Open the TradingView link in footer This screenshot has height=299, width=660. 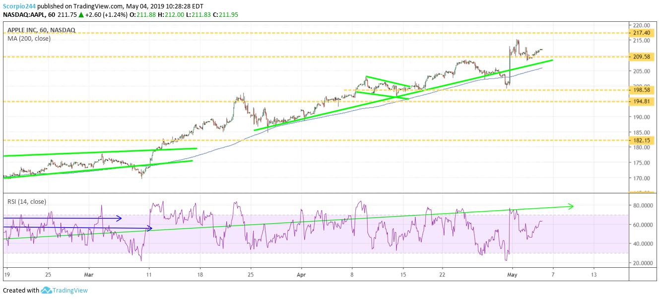[x=70, y=290]
